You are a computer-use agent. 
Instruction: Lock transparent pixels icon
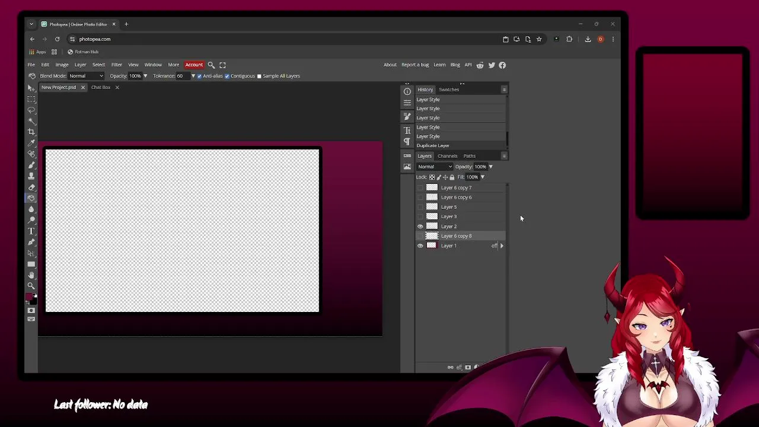432,177
